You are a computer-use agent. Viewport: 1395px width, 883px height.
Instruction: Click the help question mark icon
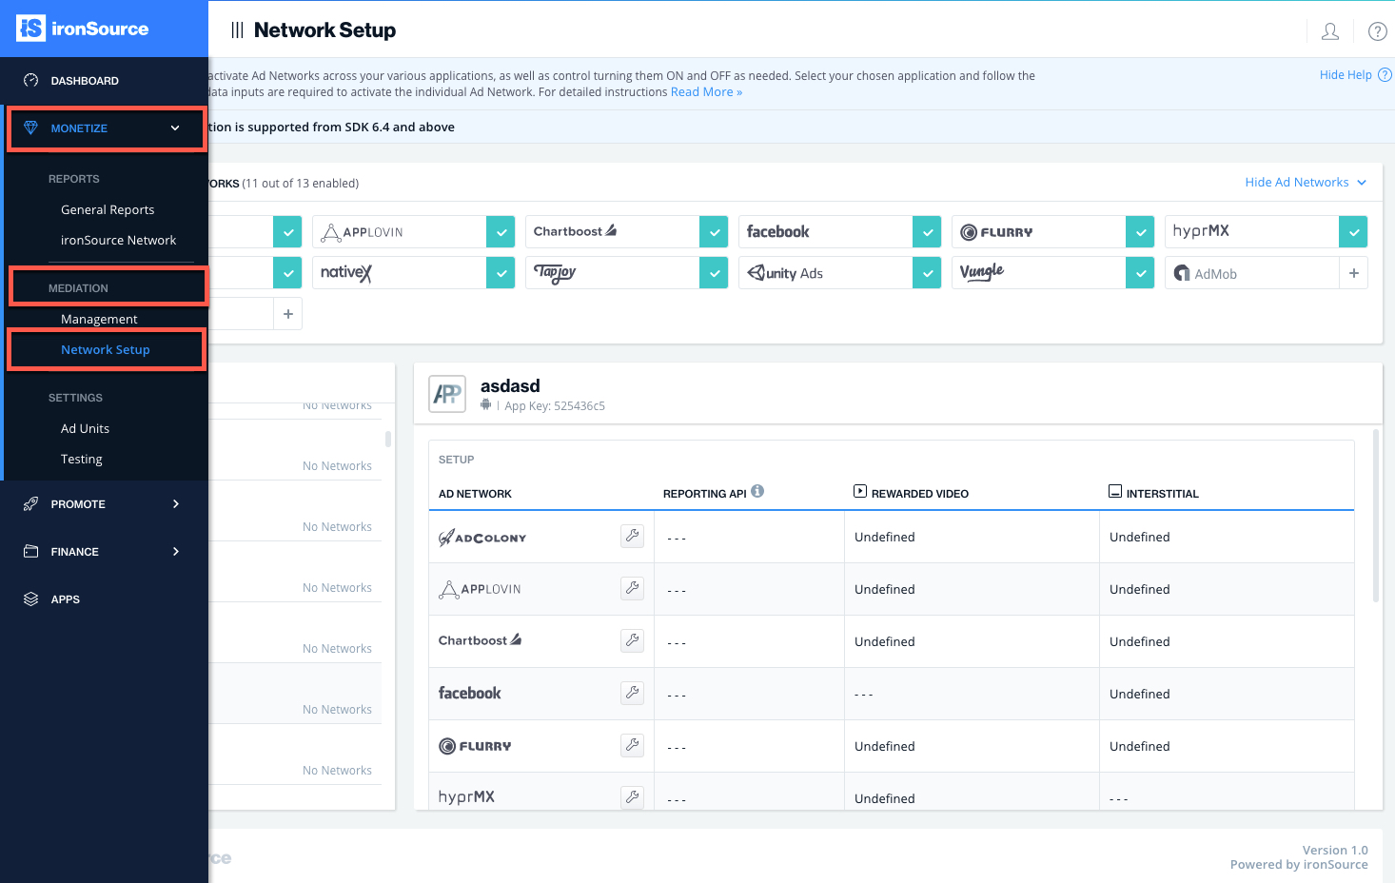point(1377,30)
